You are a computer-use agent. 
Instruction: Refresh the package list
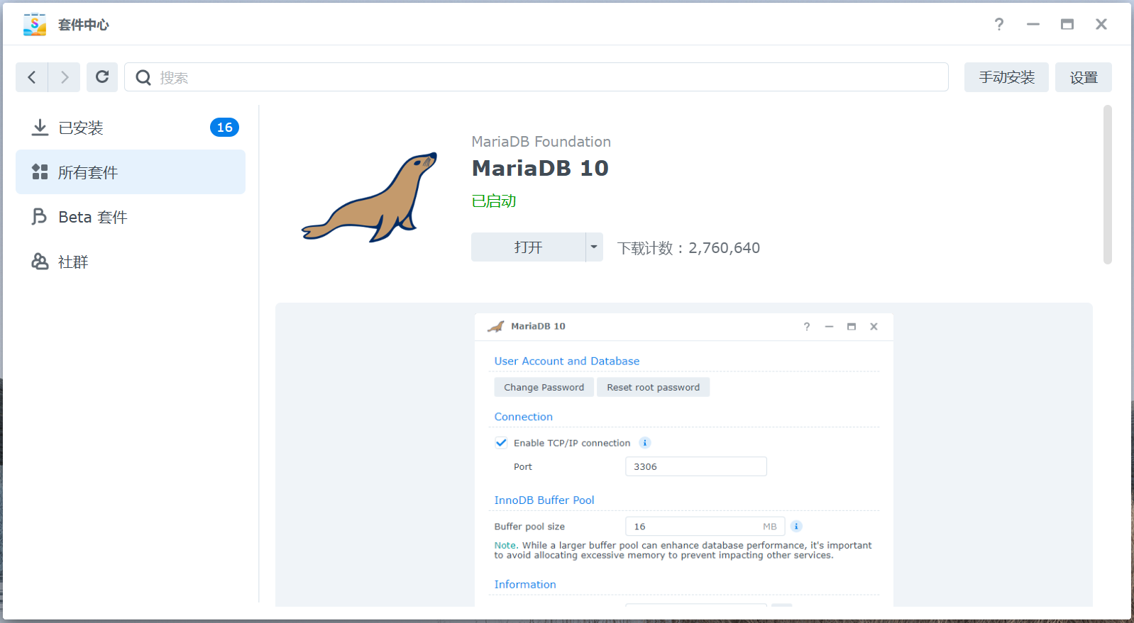tap(102, 77)
